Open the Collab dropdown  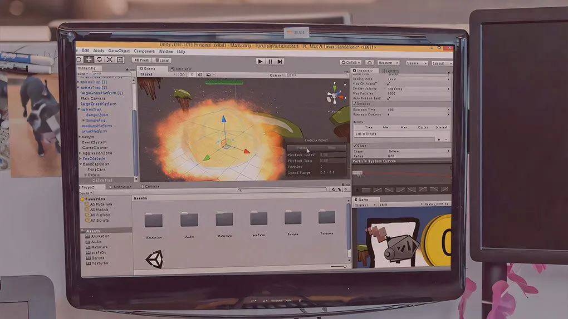pyautogui.click(x=350, y=63)
